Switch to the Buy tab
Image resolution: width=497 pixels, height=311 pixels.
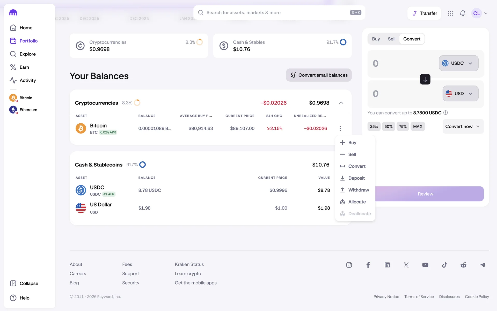coord(376,39)
